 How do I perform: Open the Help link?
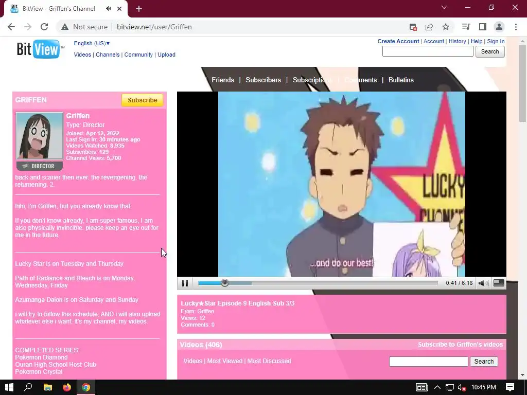(476, 41)
